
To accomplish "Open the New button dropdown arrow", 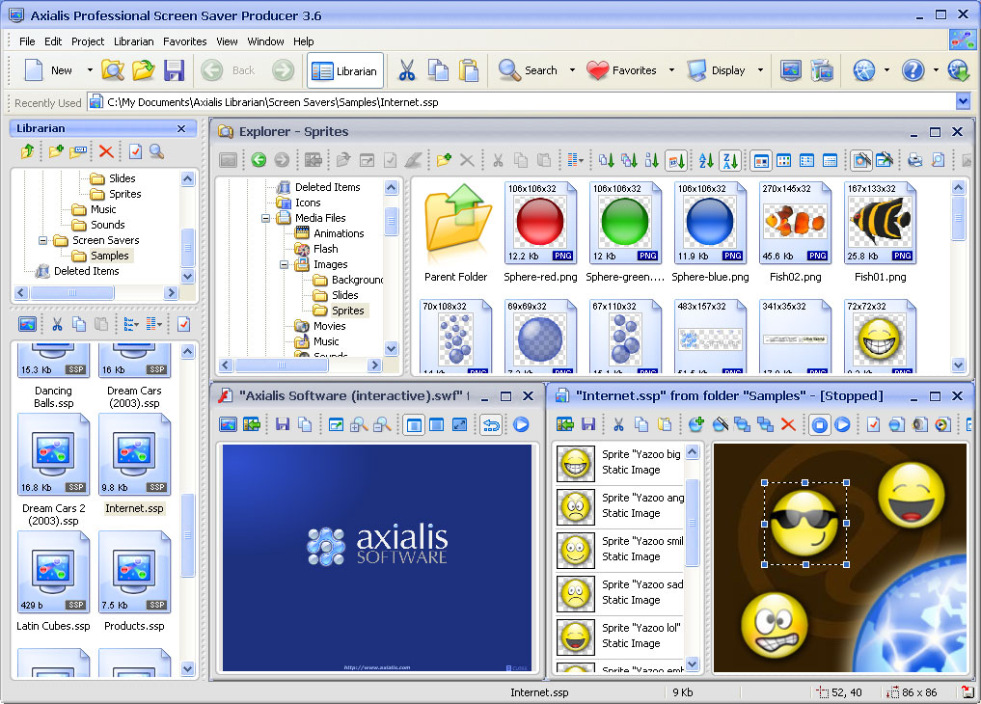I will click(x=90, y=70).
